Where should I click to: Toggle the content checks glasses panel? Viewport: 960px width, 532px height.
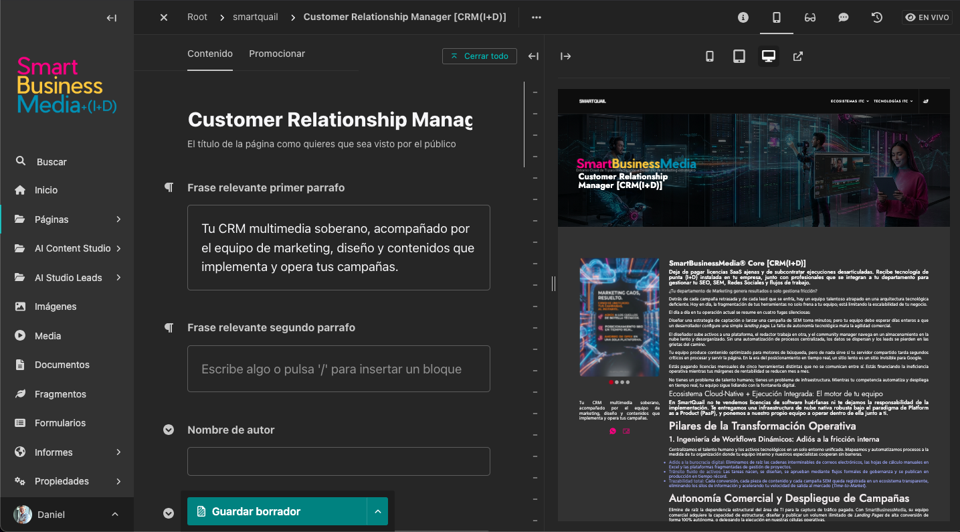pyautogui.click(x=810, y=17)
